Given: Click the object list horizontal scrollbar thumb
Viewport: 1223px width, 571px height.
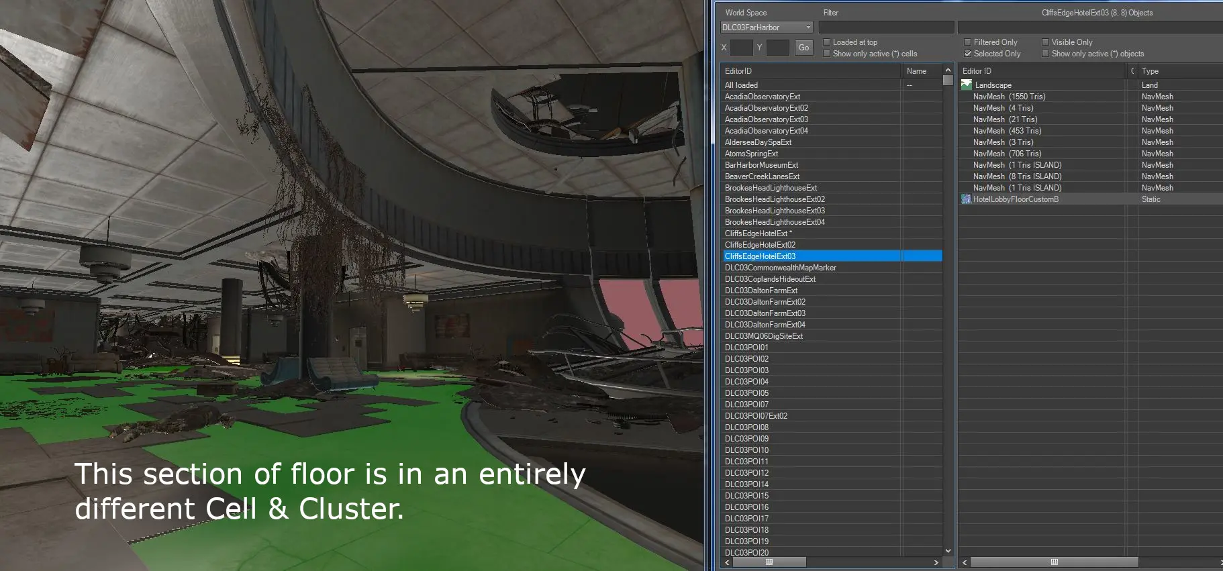Looking at the screenshot, I should (1054, 562).
